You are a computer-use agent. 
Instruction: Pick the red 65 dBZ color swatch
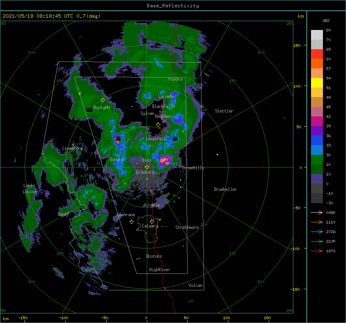(x=317, y=54)
